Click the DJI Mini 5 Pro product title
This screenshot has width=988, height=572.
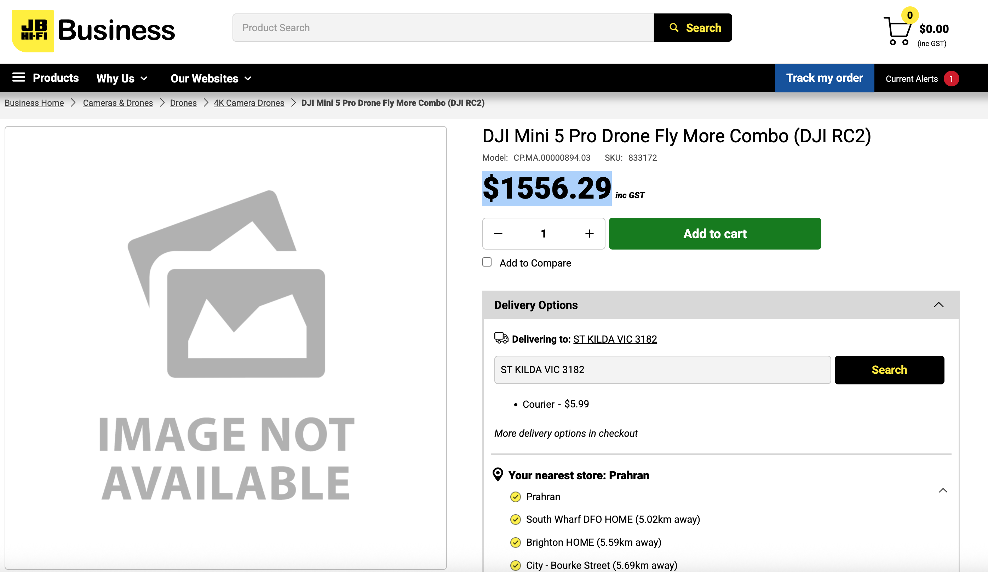pyautogui.click(x=677, y=136)
